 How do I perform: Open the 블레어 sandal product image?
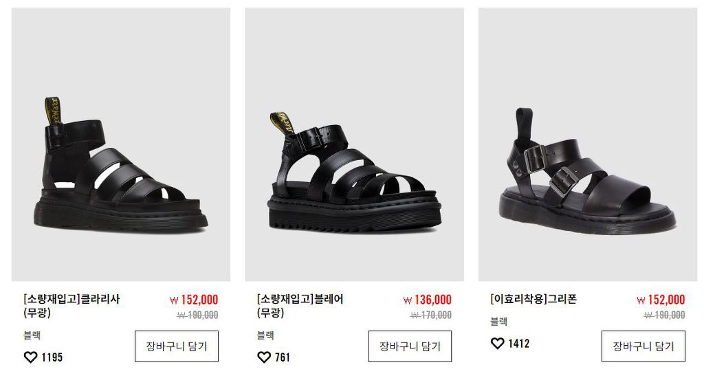click(354, 144)
